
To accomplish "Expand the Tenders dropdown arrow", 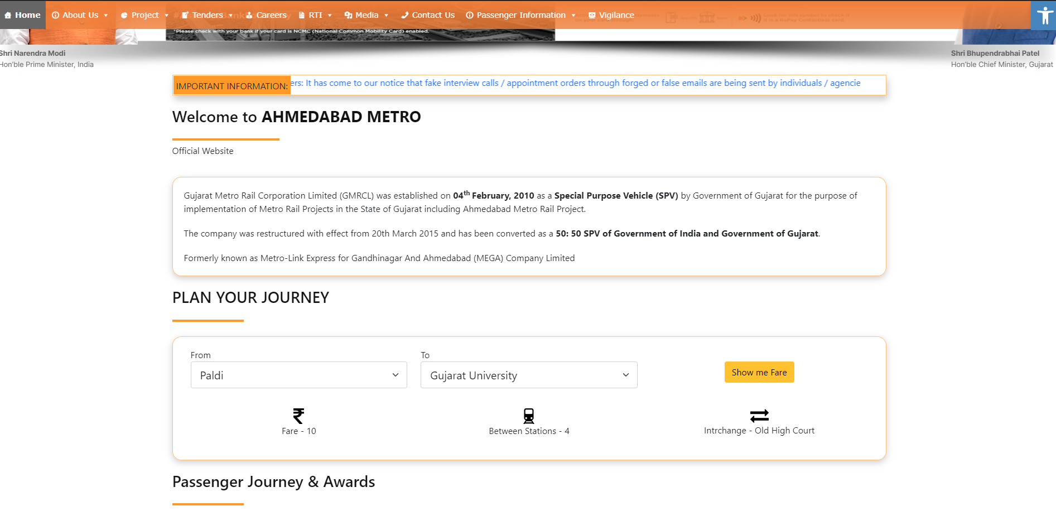I will (230, 16).
